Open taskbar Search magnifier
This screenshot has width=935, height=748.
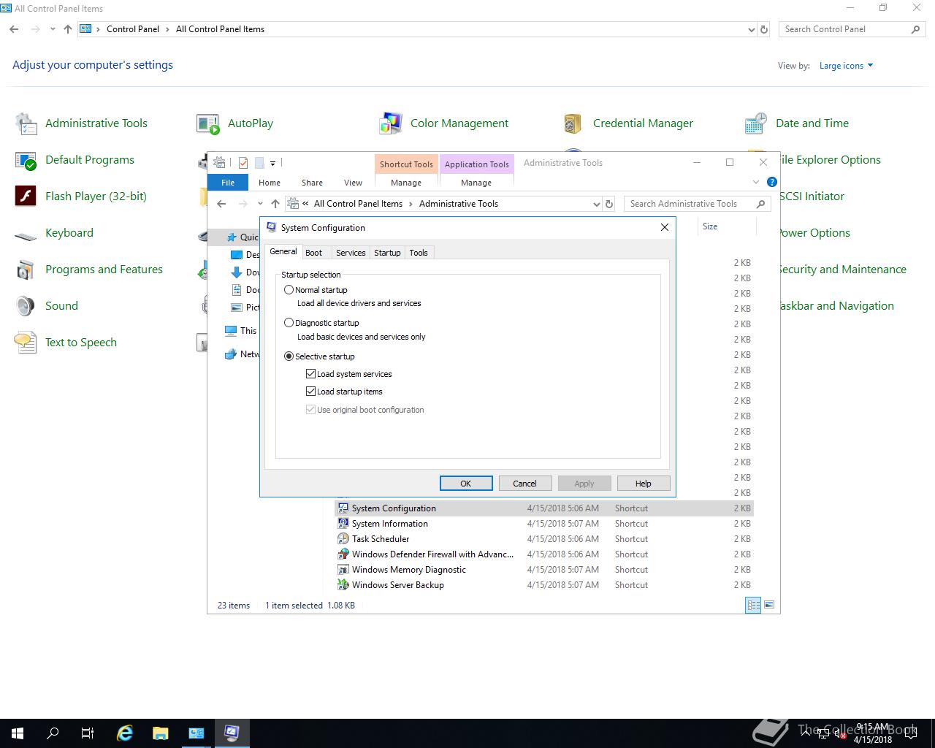click(53, 733)
